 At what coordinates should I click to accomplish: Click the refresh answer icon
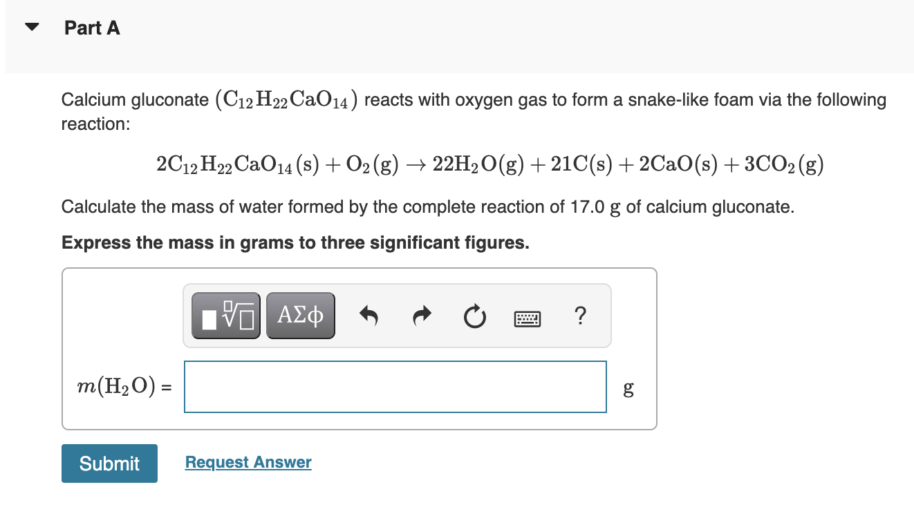coord(475,315)
